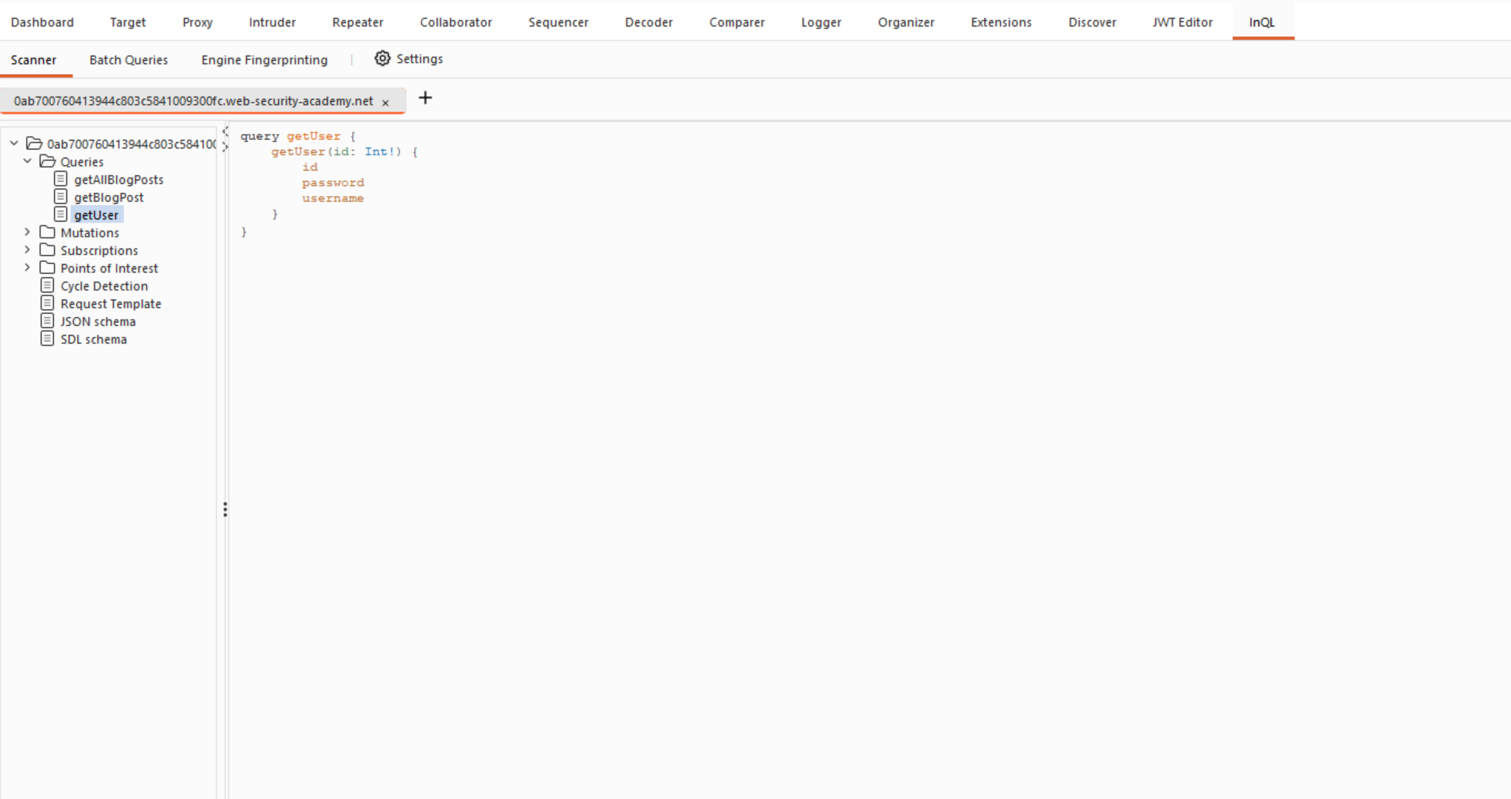
Task: Open SDL schema entry
Action: click(94, 339)
